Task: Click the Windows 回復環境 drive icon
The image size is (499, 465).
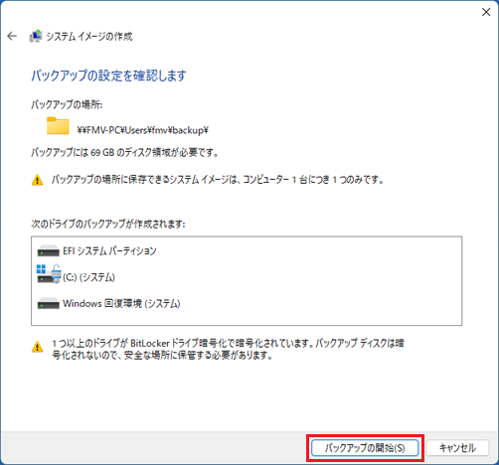Action: (49, 303)
